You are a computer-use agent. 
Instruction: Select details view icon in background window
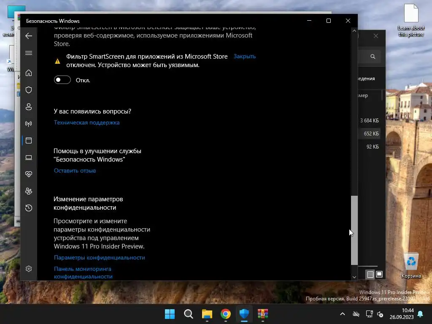[x=370, y=274]
